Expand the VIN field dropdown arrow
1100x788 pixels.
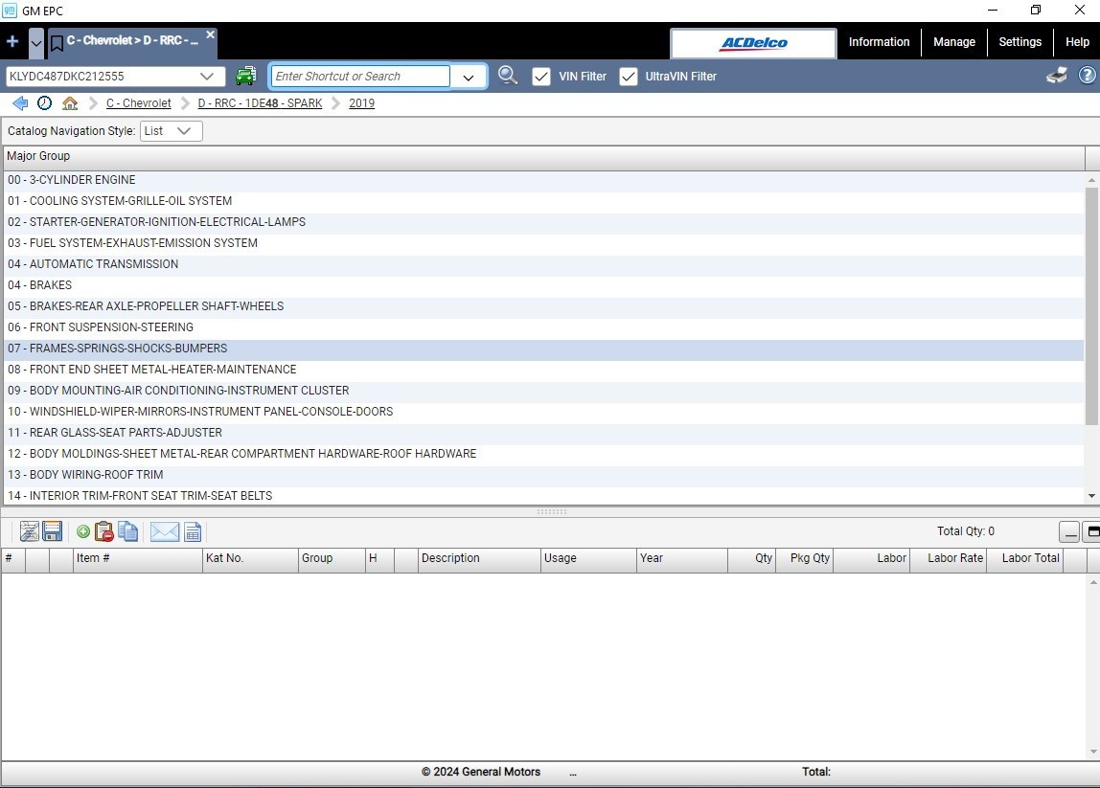(x=207, y=76)
